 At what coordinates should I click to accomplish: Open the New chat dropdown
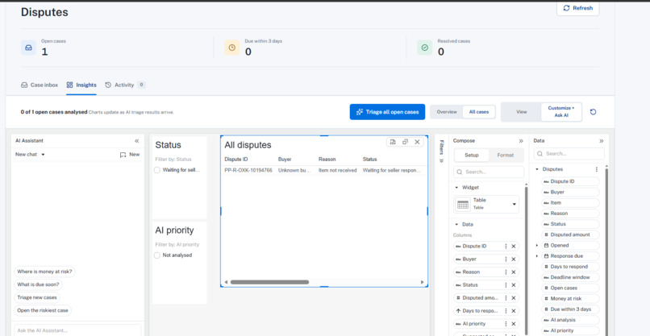tap(30, 155)
